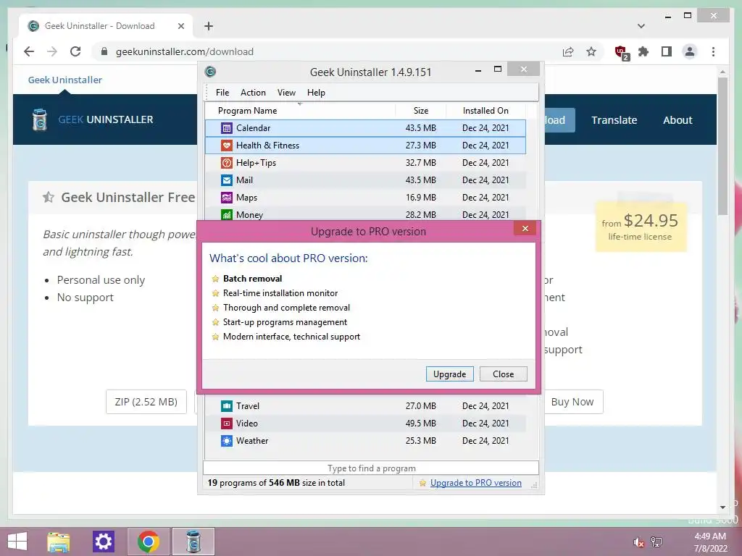The image size is (742, 556).
Task: Close upgrade dialog with red X
Action: click(x=525, y=228)
